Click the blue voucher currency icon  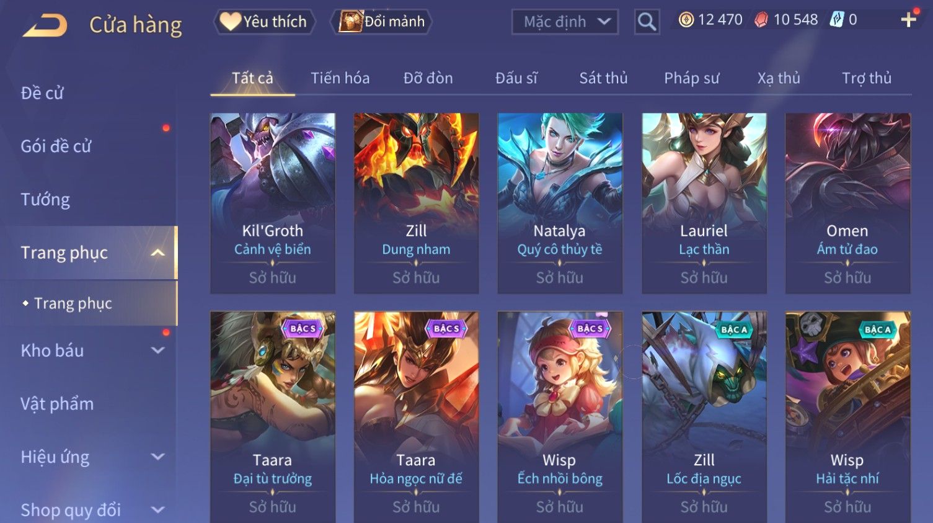point(837,20)
